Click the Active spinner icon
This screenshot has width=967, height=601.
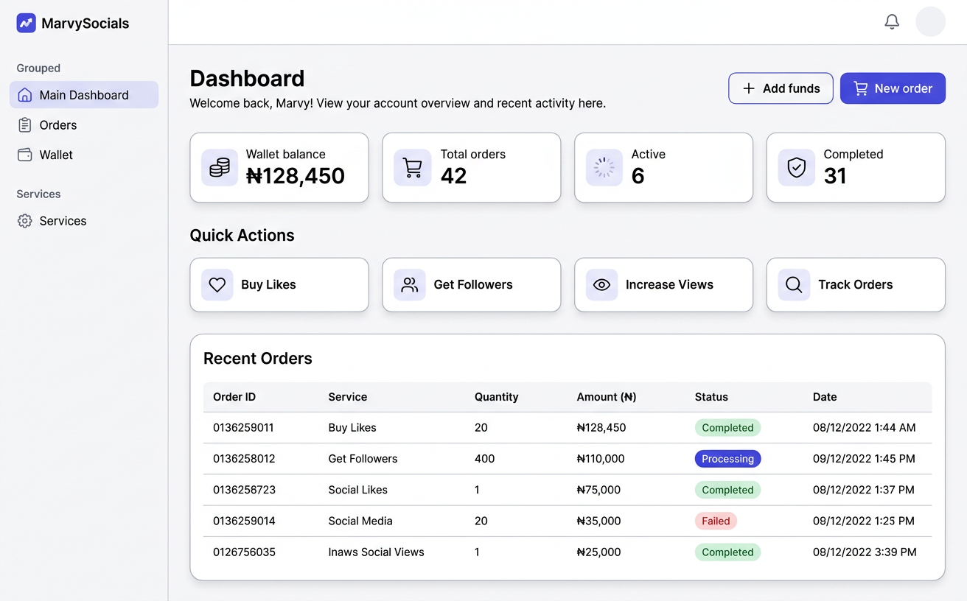pyautogui.click(x=604, y=168)
